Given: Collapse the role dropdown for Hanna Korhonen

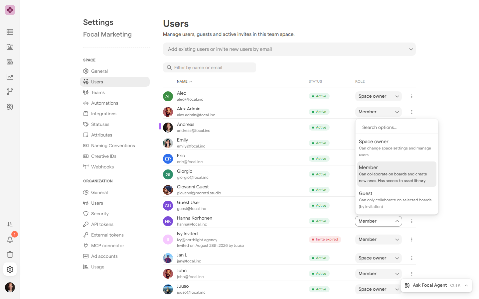Looking at the screenshot, I should [x=379, y=221].
